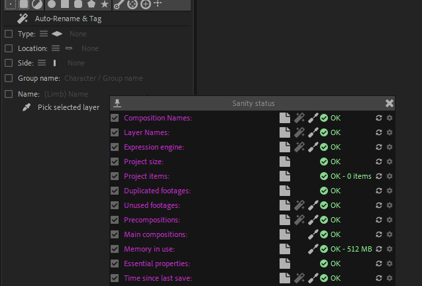Click the Group name text field

(103, 78)
